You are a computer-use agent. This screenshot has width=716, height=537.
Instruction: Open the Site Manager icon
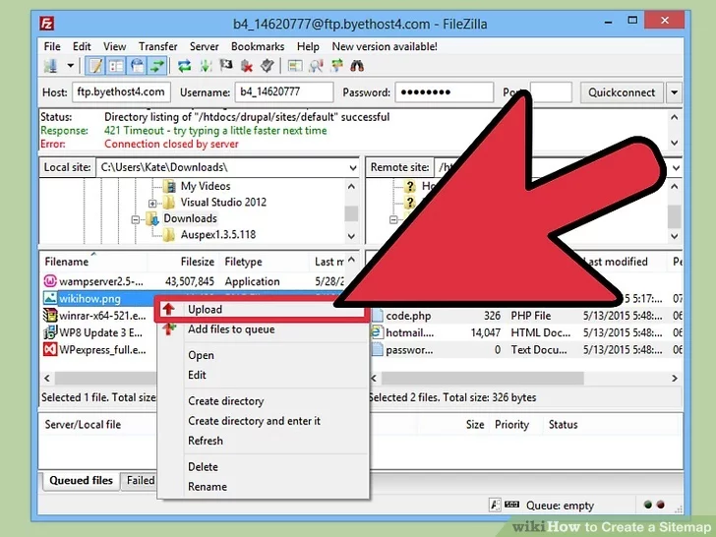coord(51,66)
